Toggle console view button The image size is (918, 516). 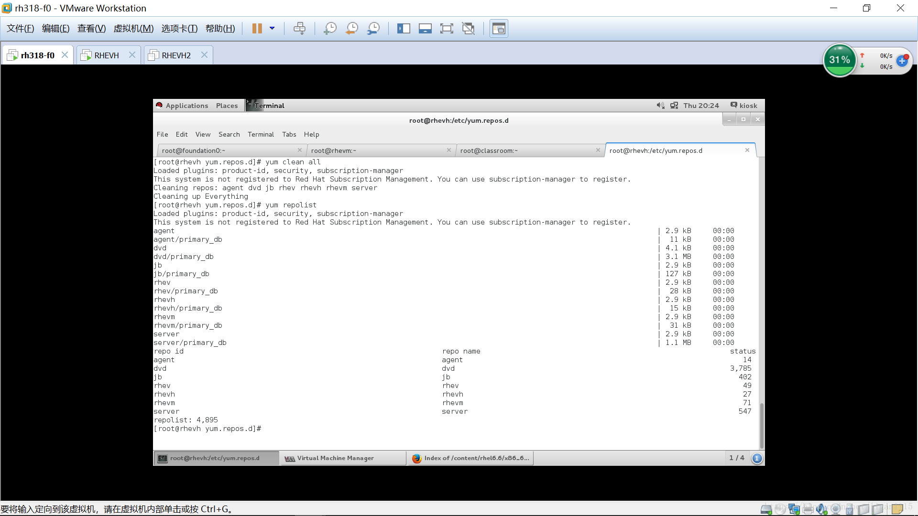click(499, 29)
